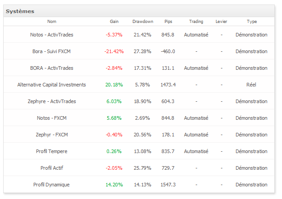Click Profil Actif system name
The height and width of the screenshot is (199, 282).
pos(52,168)
